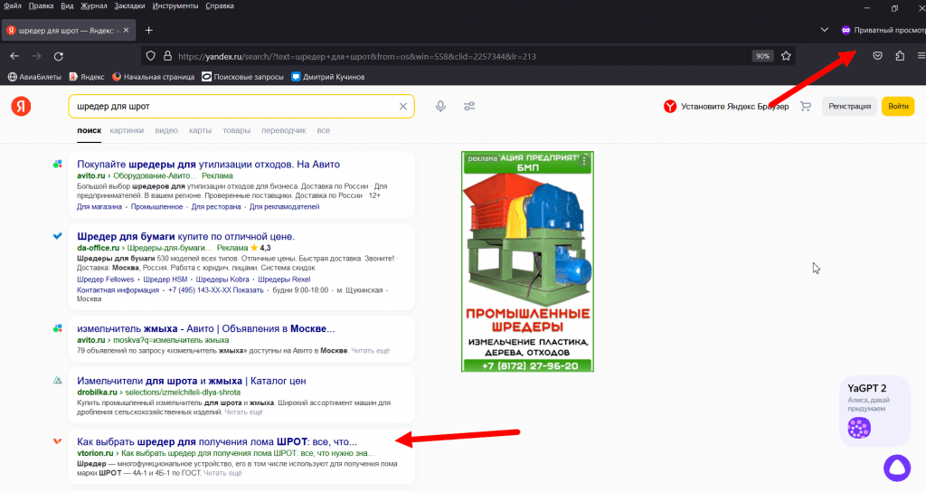Click Для ресторана sitelink
Viewport: 926px width, 492px height.
pos(216,207)
